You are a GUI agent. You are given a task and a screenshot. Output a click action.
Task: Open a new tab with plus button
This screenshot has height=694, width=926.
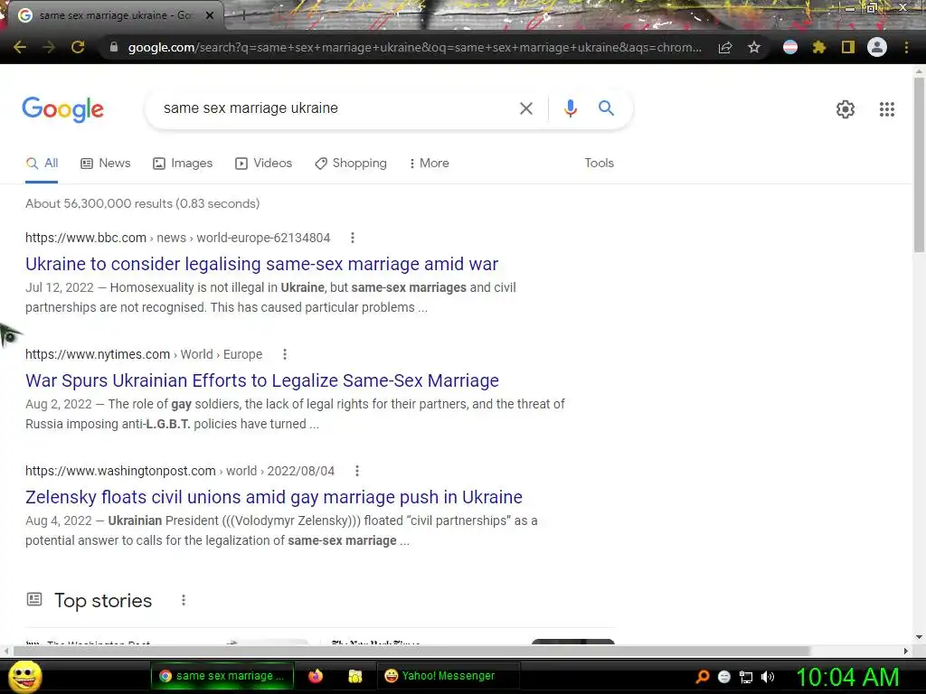[242, 15]
